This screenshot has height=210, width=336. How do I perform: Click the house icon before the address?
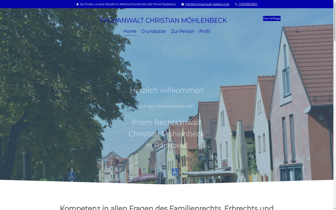coord(78,4)
